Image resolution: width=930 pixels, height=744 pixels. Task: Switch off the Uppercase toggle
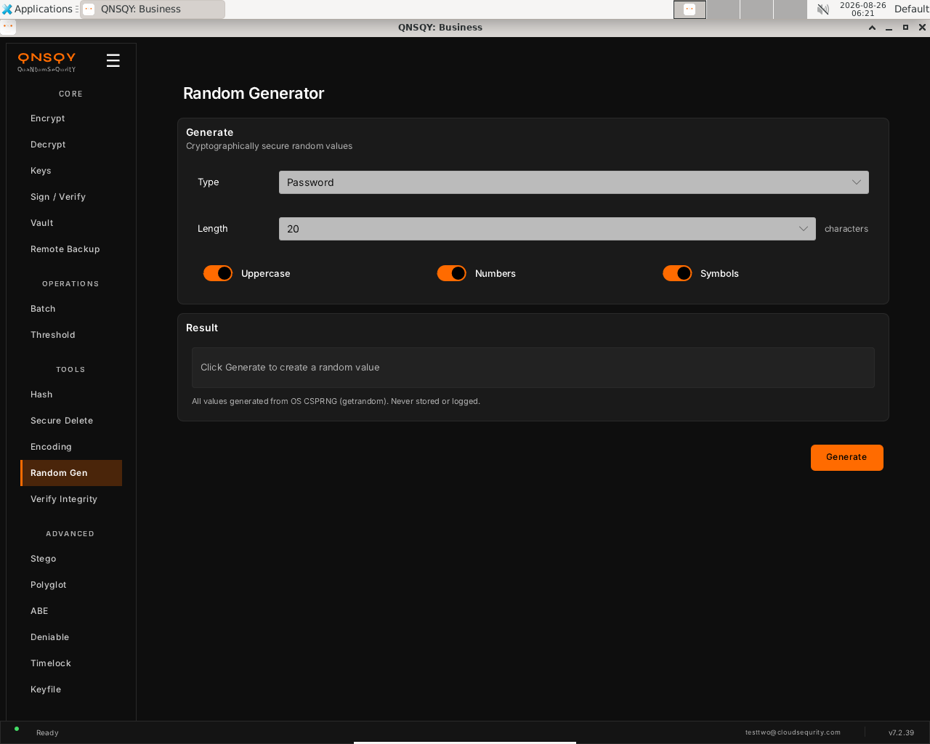coord(218,273)
